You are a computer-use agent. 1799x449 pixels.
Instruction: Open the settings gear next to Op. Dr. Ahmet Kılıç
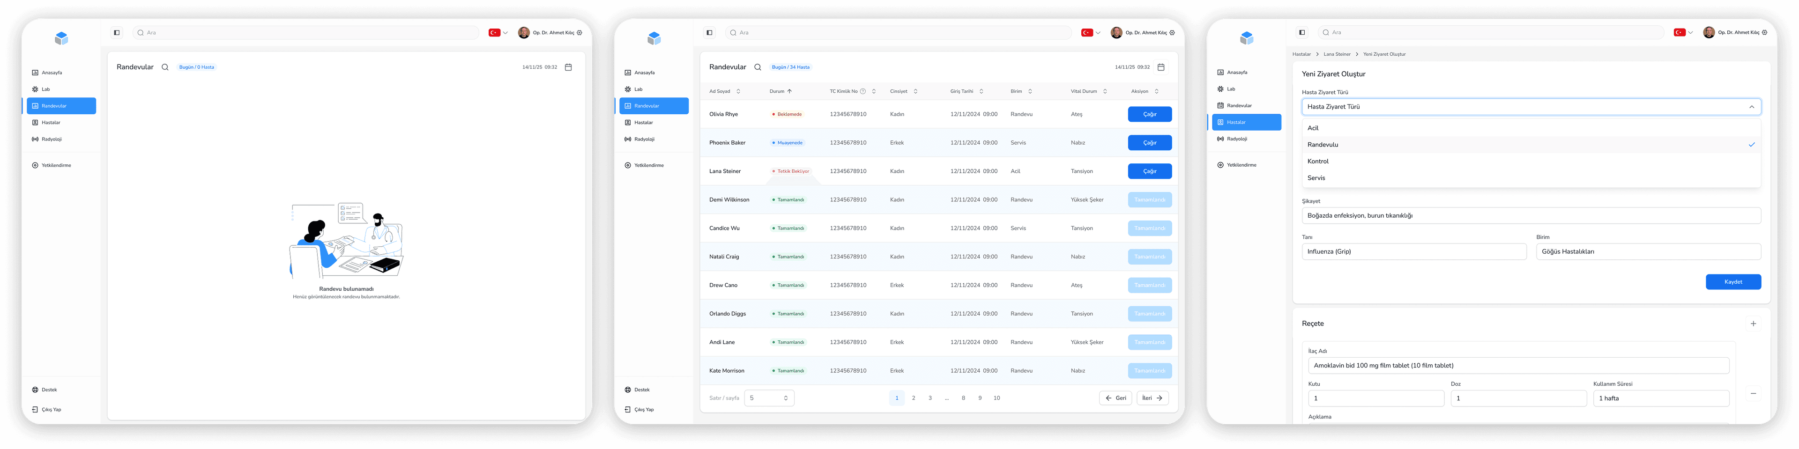point(580,32)
